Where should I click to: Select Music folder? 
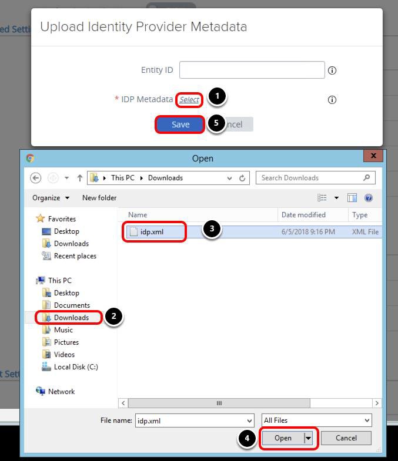63,330
